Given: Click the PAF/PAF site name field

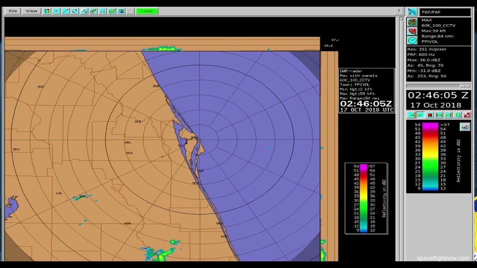Looking at the screenshot, I should click(445, 12).
